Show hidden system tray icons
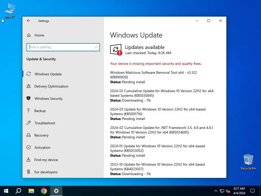The image size is (261, 196). click(x=216, y=191)
